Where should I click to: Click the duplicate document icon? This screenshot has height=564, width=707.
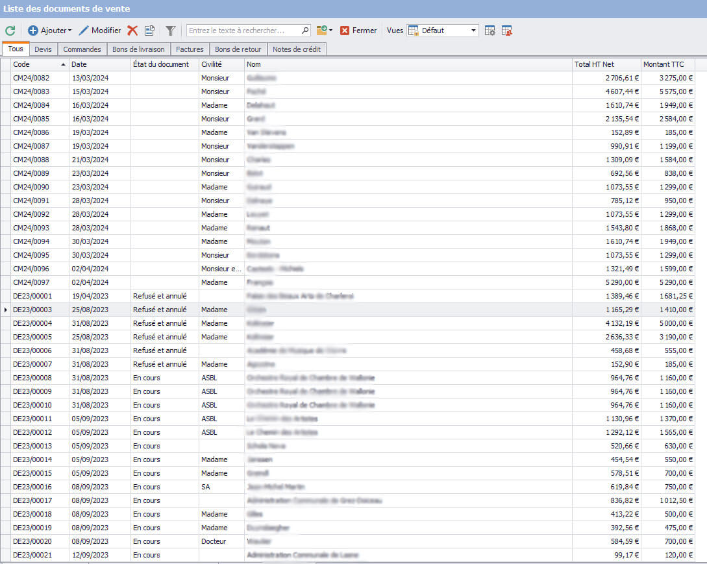click(x=149, y=31)
